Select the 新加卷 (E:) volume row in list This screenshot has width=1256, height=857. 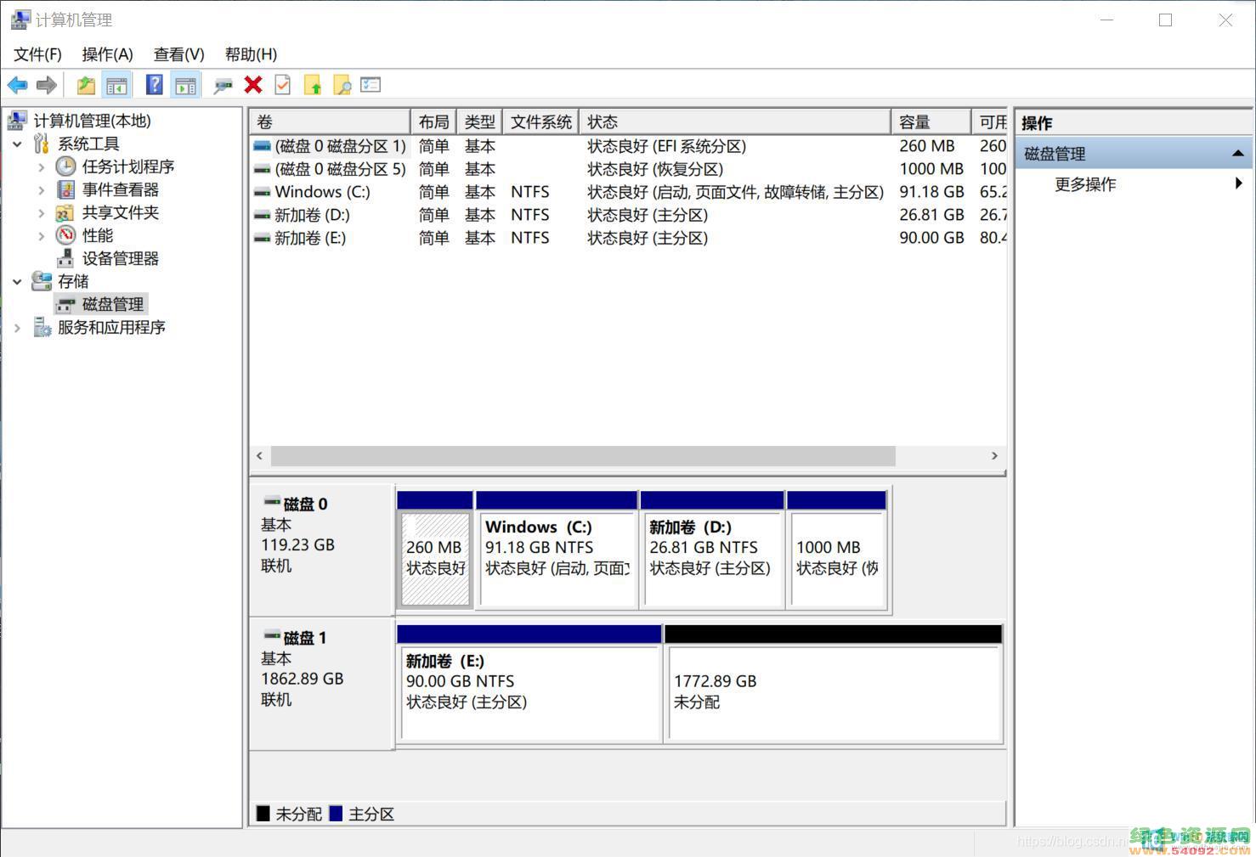(x=628, y=238)
